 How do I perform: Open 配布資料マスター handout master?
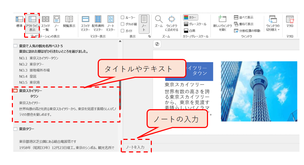tap(98, 23)
